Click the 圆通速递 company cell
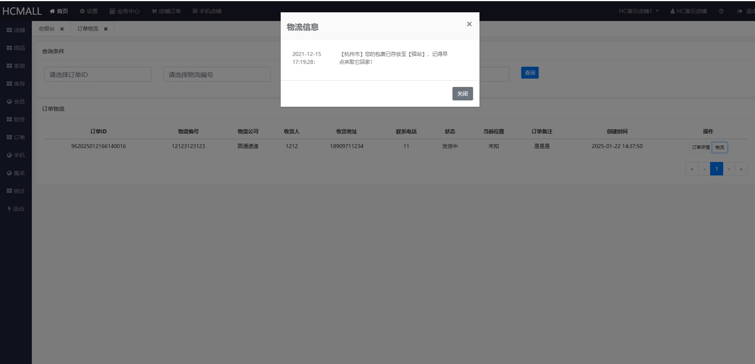Image resolution: width=755 pixels, height=364 pixels. coord(248,146)
